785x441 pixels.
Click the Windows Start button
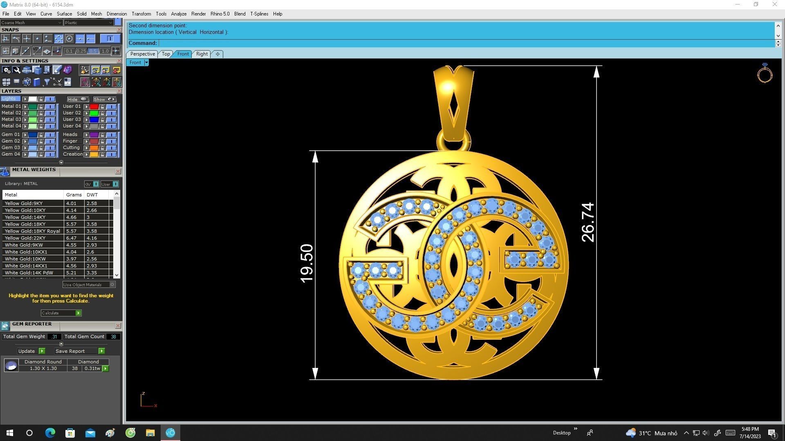(10, 433)
